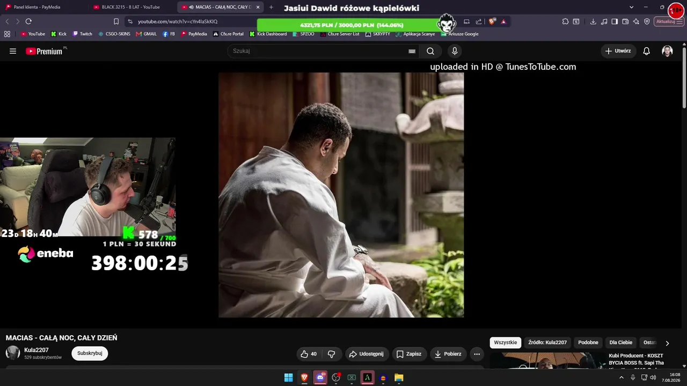Go back to the previous page

click(7, 21)
